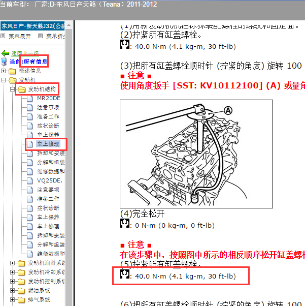Open 准备工作 page listed under VQ25DE
This screenshot has width=305, height=306.
(48, 199)
